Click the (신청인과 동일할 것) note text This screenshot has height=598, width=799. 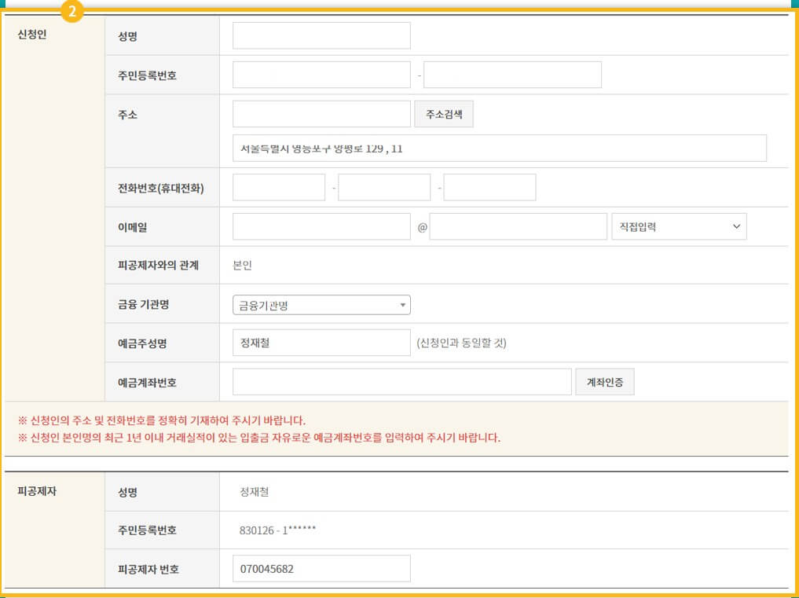[462, 343]
